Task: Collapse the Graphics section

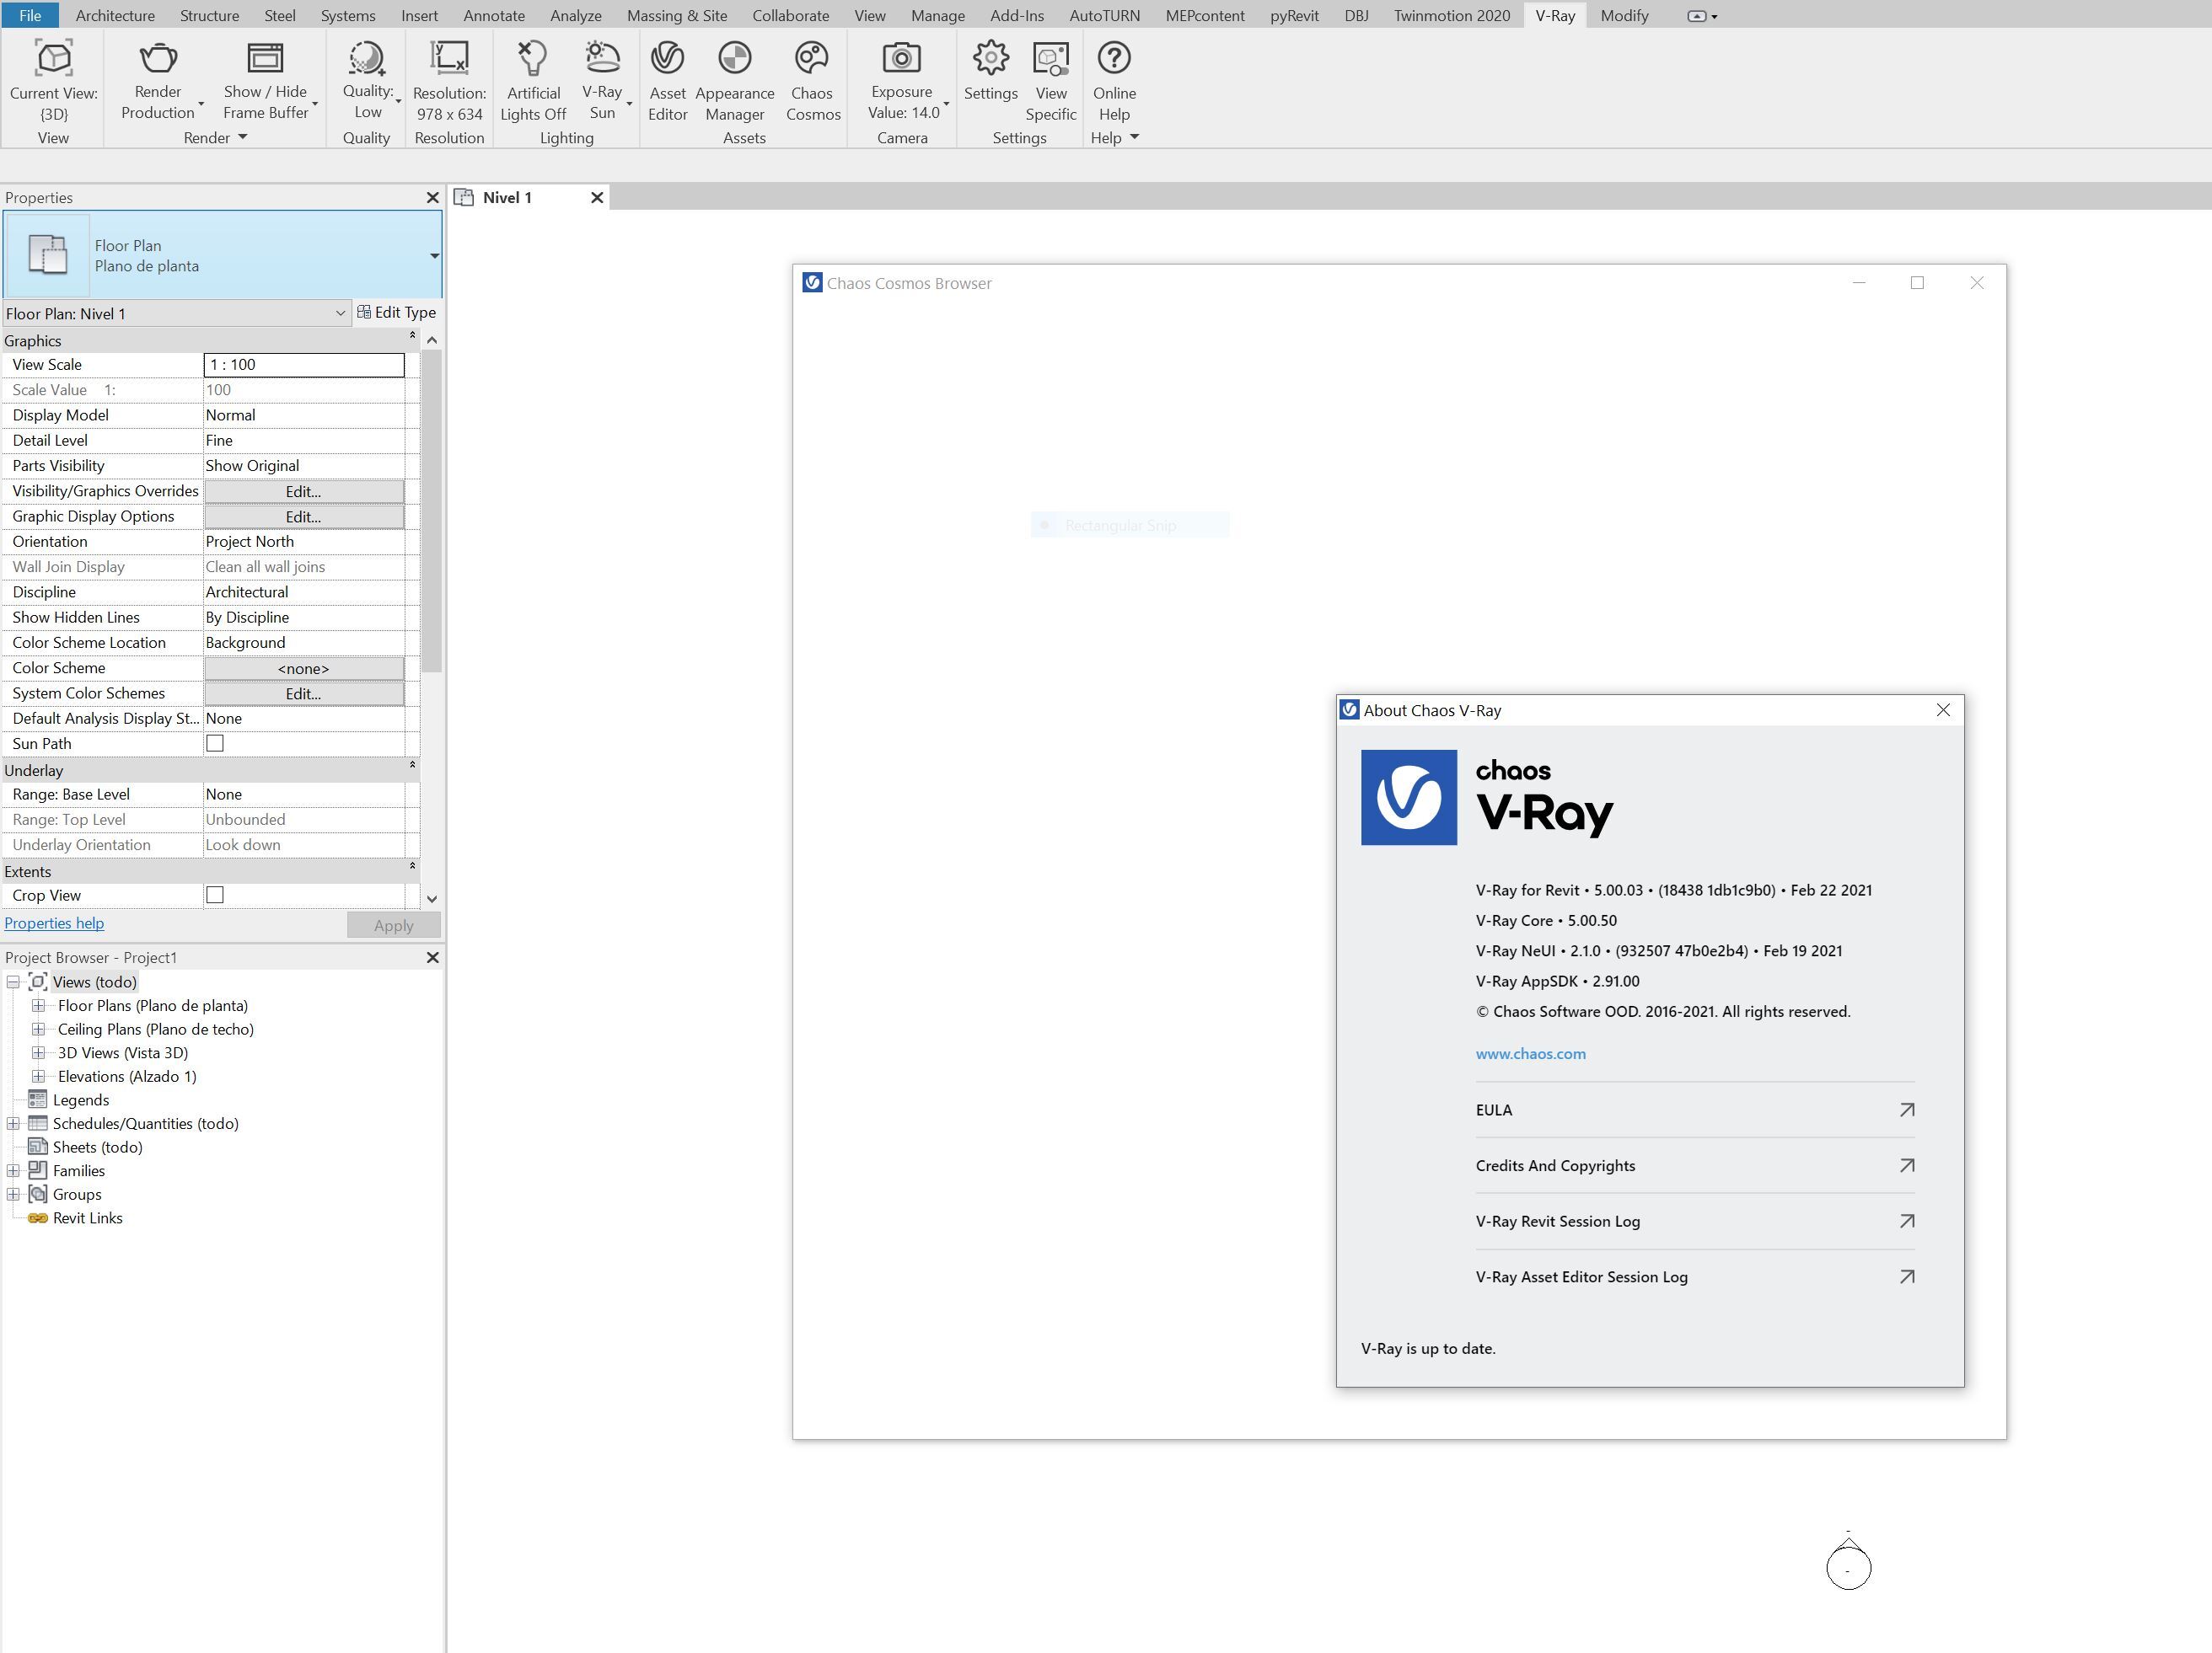Action: click(412, 337)
